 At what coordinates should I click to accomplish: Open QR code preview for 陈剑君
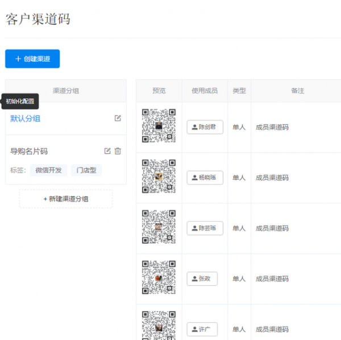pos(159,125)
